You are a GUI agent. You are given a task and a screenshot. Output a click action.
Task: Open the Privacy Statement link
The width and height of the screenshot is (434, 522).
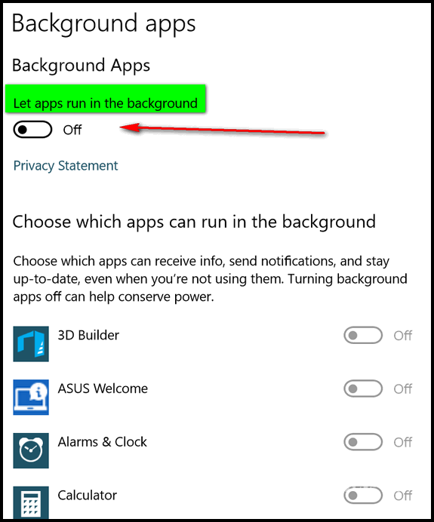tap(66, 166)
